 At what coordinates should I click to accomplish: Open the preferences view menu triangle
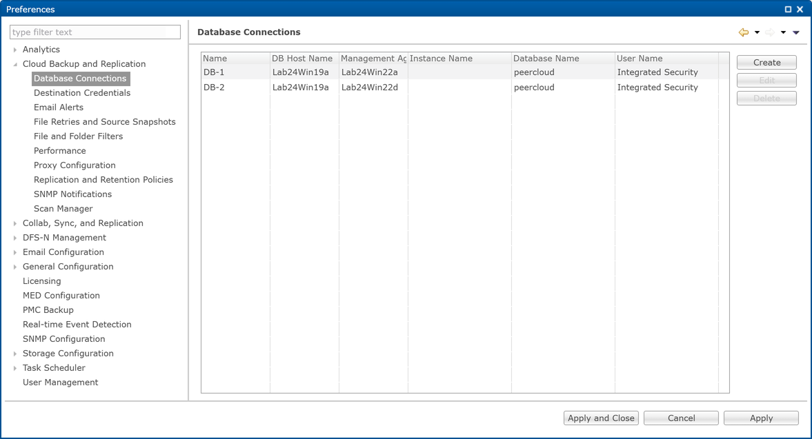pos(796,32)
